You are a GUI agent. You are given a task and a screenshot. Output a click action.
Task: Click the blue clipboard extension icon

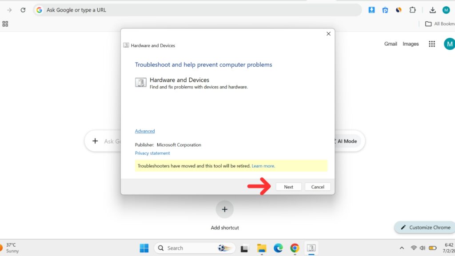tap(385, 10)
